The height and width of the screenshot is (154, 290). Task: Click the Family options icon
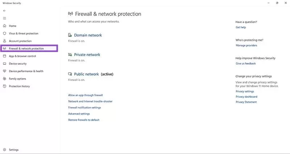[5, 79]
